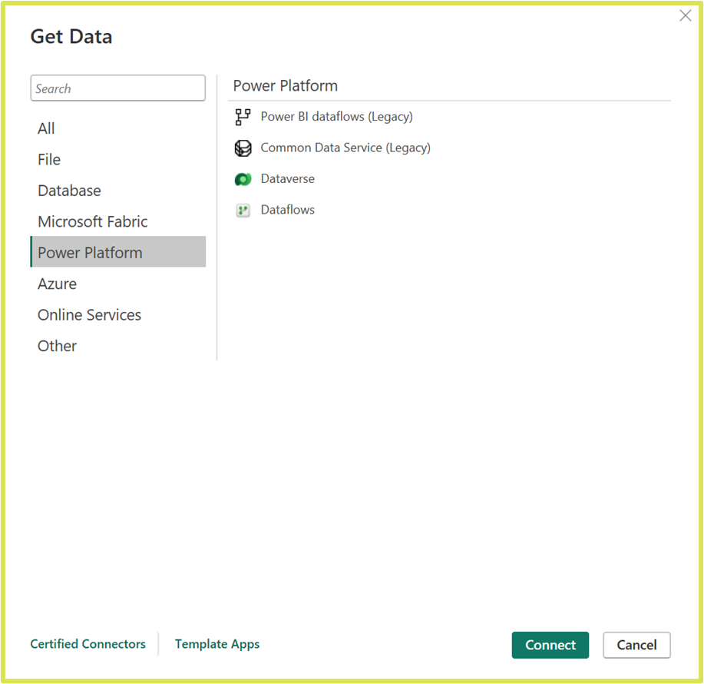704x684 pixels.
Task: Click the Power BI dataflows (Legacy) icon
Action: pyautogui.click(x=243, y=117)
